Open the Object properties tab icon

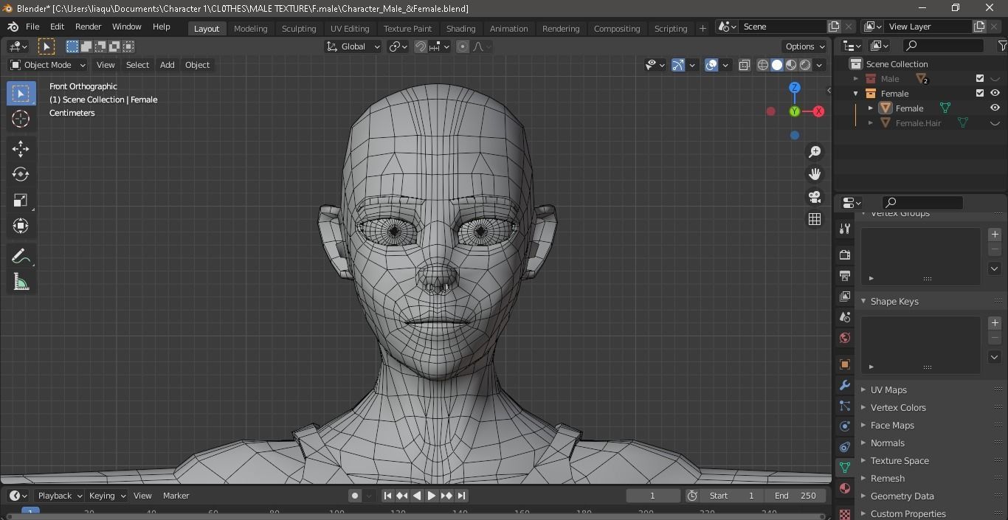pos(845,364)
